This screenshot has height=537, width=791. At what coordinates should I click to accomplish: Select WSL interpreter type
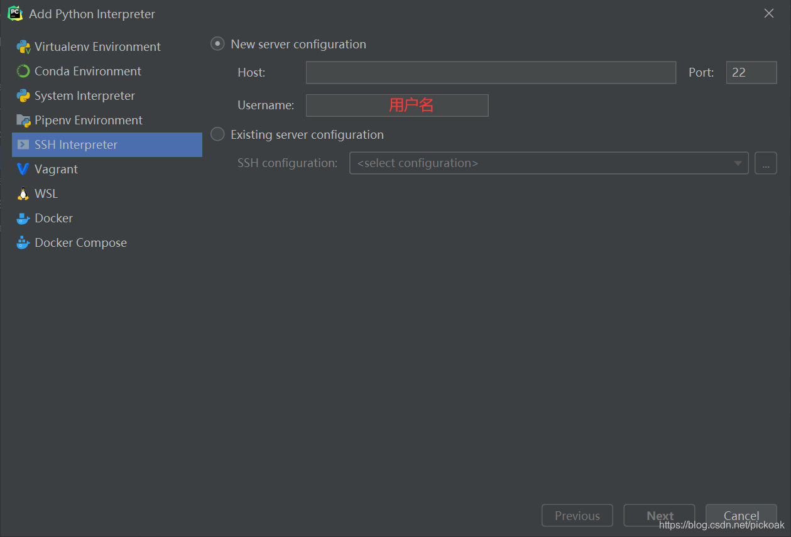[x=107, y=194]
